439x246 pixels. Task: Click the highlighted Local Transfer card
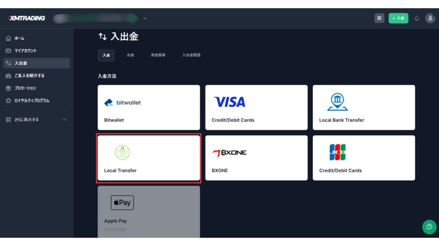tap(149, 158)
